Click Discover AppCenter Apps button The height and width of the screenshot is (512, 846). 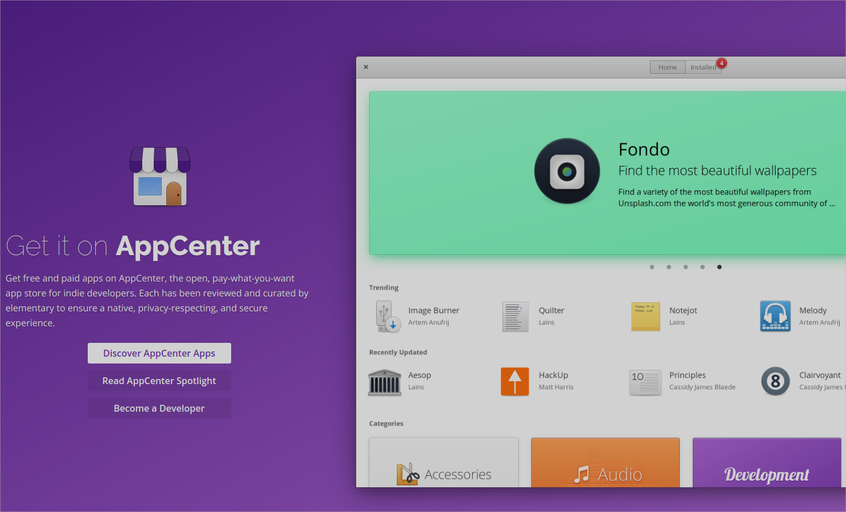(x=159, y=353)
